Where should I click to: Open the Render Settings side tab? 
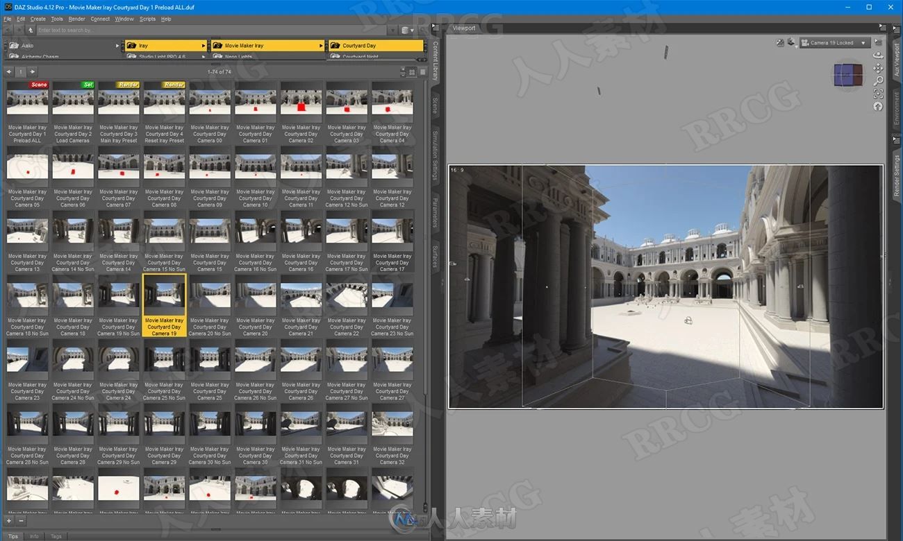click(897, 175)
